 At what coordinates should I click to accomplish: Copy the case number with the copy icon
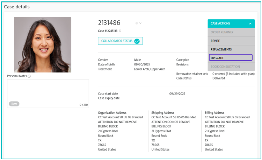pos(120,31)
